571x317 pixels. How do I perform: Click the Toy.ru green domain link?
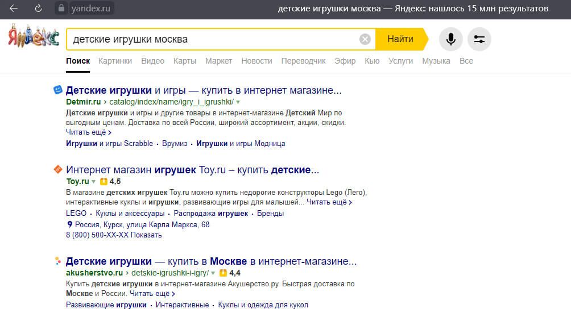pyautogui.click(x=77, y=181)
